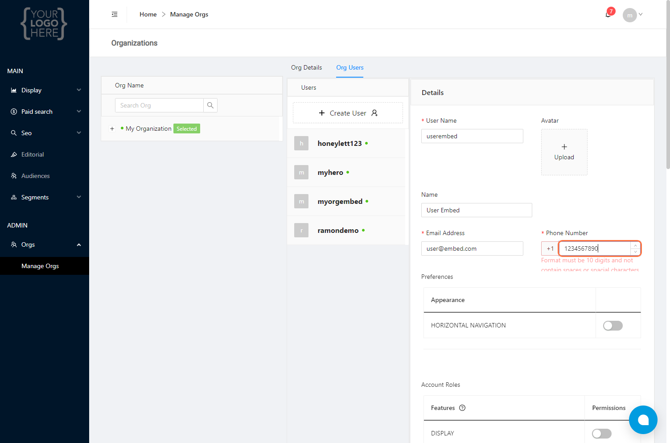The image size is (670, 443).
Task: Click the search magnifier in Org search
Action: tap(210, 105)
